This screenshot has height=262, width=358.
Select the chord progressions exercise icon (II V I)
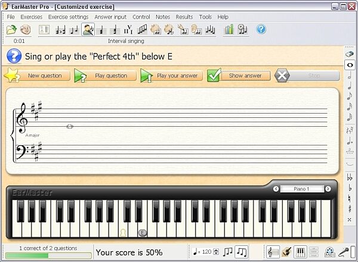(x=128, y=30)
